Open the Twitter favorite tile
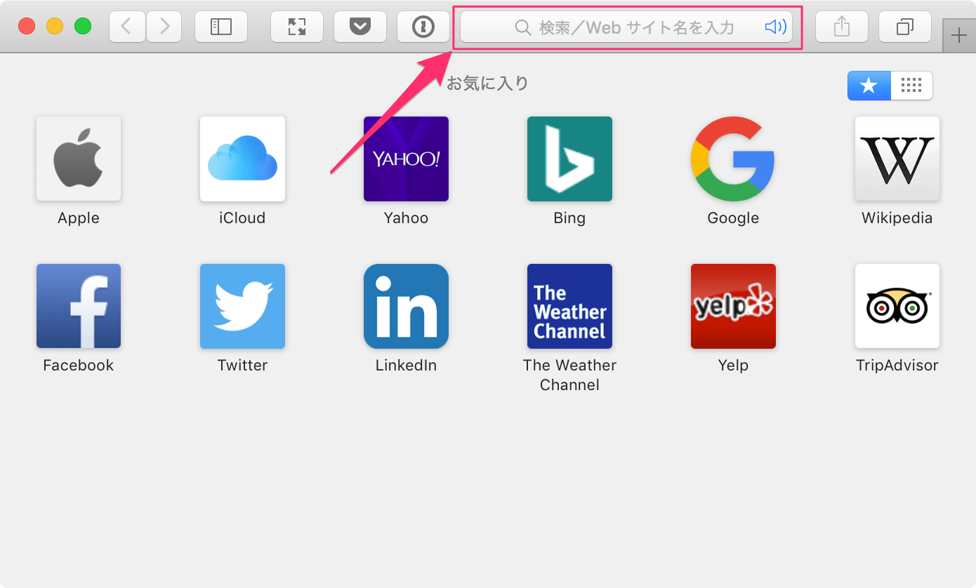 pos(242,306)
